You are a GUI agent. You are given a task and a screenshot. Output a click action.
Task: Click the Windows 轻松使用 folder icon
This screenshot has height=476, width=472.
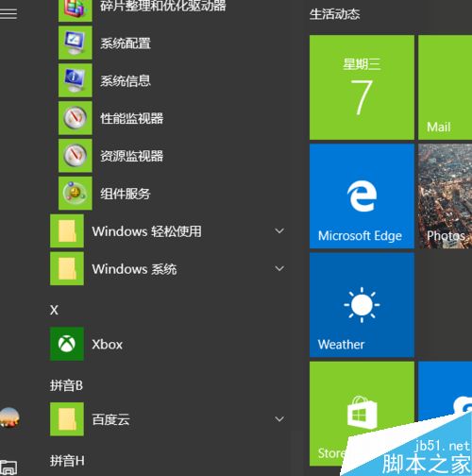[x=67, y=231]
